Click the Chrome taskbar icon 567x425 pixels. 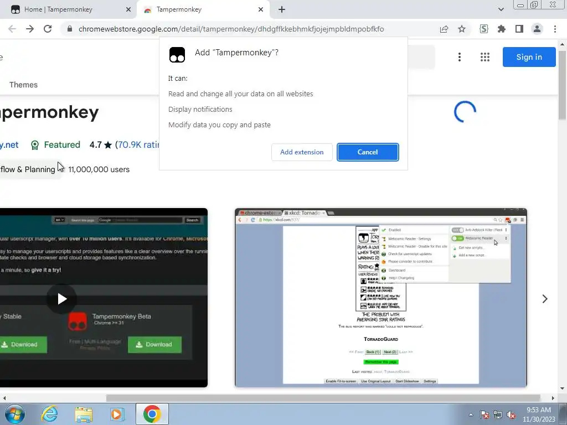[x=152, y=414]
